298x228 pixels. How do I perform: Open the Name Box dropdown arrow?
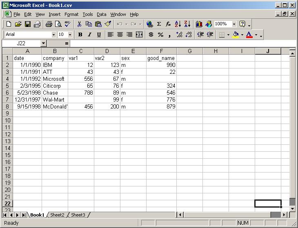point(43,44)
